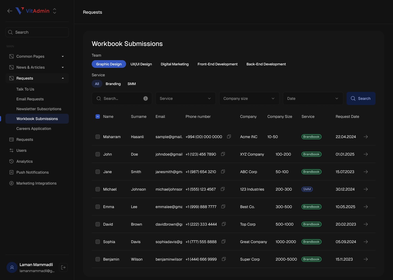Copy Michael Johnson's phone number
This screenshot has height=280, width=393.
(223, 189)
